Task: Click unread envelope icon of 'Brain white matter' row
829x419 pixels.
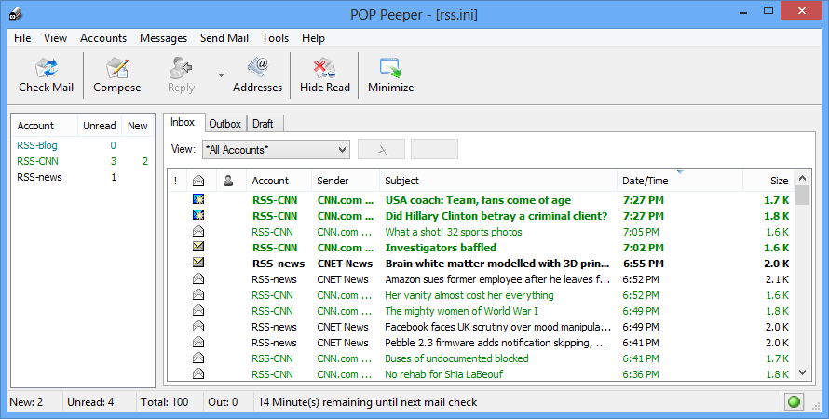Action: pos(198,264)
